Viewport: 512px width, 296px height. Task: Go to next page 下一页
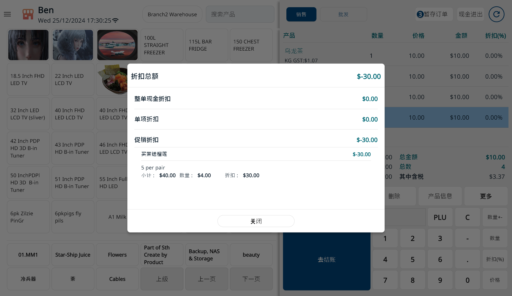click(251, 279)
